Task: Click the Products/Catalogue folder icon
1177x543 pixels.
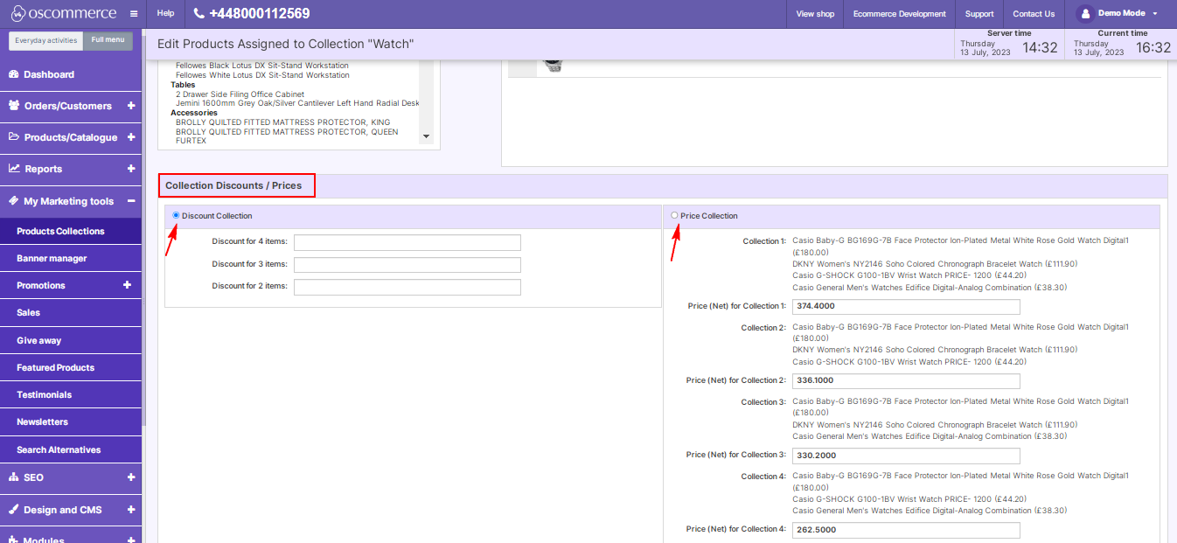Action: point(14,137)
